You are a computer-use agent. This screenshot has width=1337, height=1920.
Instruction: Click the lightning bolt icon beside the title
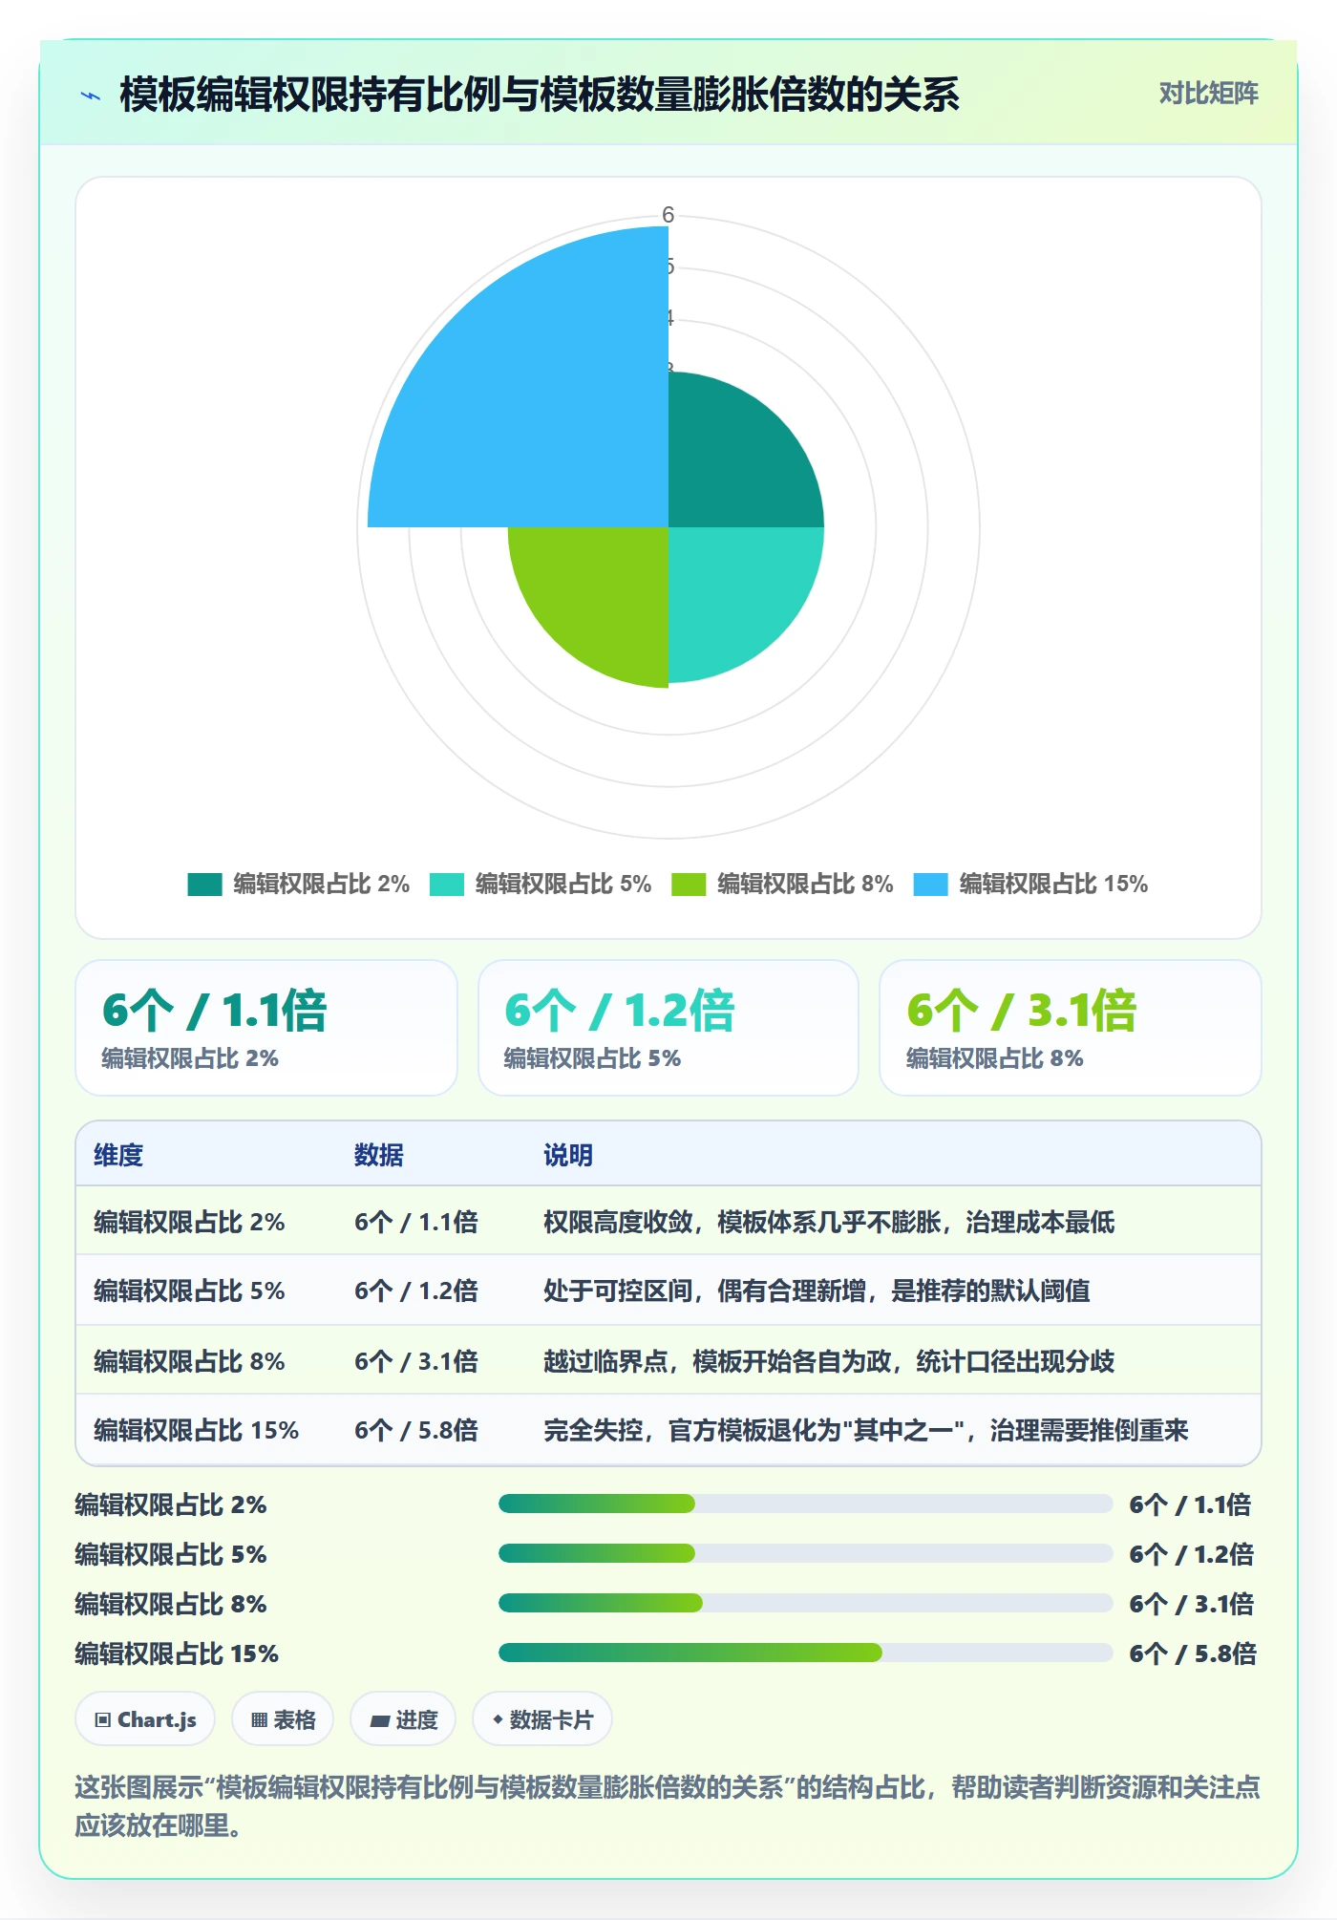click(91, 96)
